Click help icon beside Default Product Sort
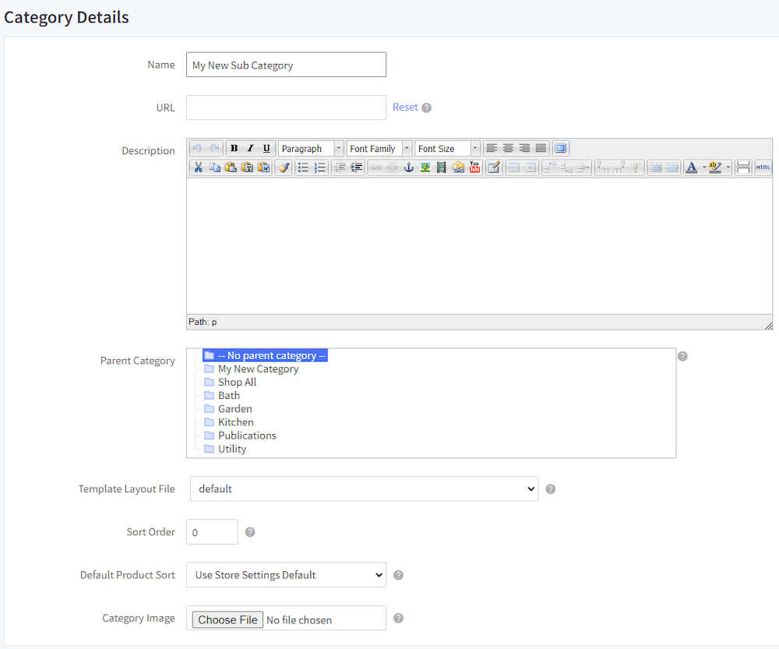 pos(398,575)
